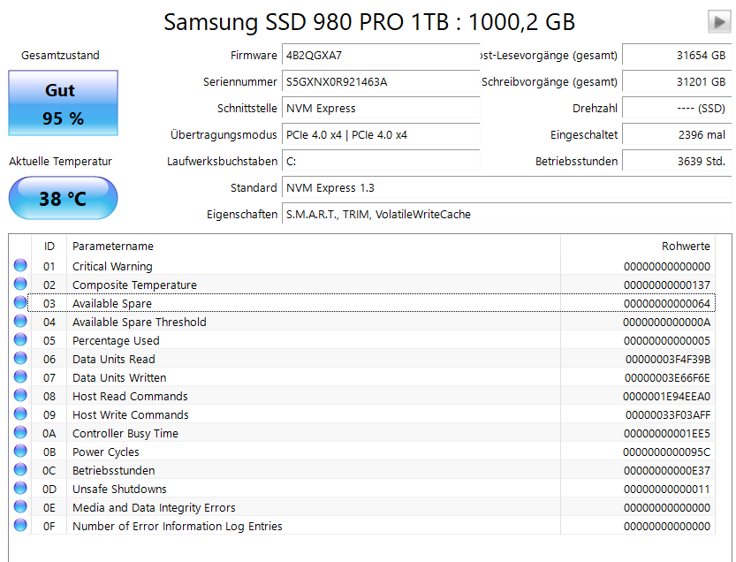
Task: Select the Seriennummer field
Action: (380, 81)
